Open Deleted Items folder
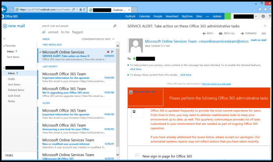Viewport: 273px width, 162px height. pyautogui.click(x=16, y=90)
